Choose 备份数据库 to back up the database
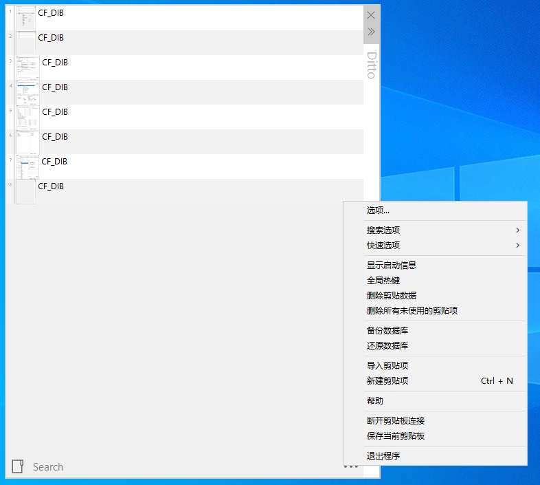 387,331
